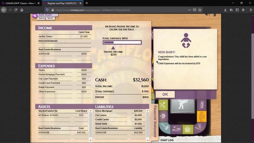Viewport: 254px width, 143px height.
Task: Click the baby icon on the card
Action: point(186,41)
